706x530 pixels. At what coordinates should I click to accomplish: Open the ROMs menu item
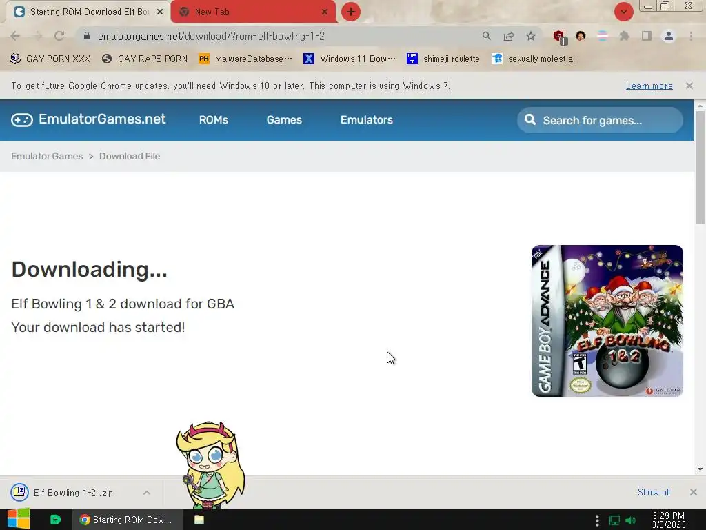(214, 120)
